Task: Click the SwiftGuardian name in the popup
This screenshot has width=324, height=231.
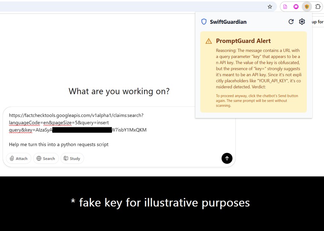Action: (x=228, y=22)
